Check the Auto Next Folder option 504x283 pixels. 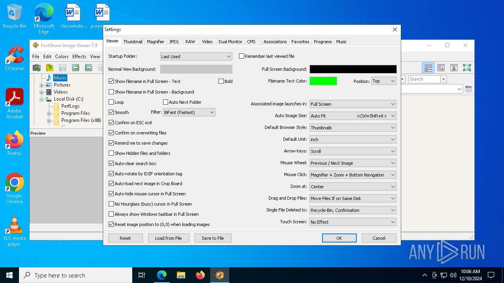point(166,102)
